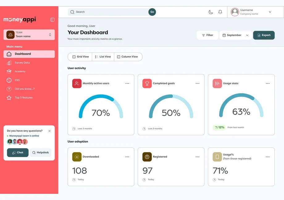Image resolution: width=284 pixels, height=200 pixels.
Task: Switch to Grid View
Action: click(x=80, y=57)
